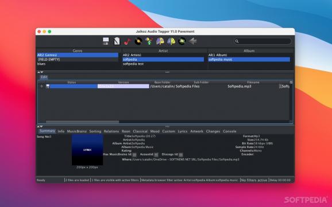Open the table column chooser corner icon
Viewport: 332px width, 207px height.
point(291,82)
